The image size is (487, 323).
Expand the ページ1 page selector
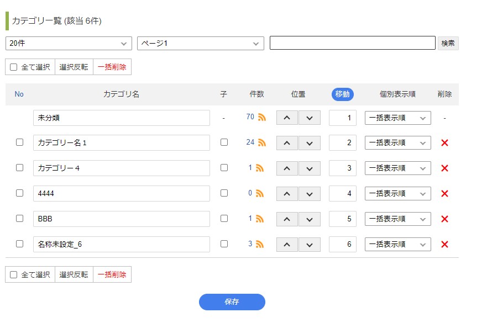pos(200,43)
